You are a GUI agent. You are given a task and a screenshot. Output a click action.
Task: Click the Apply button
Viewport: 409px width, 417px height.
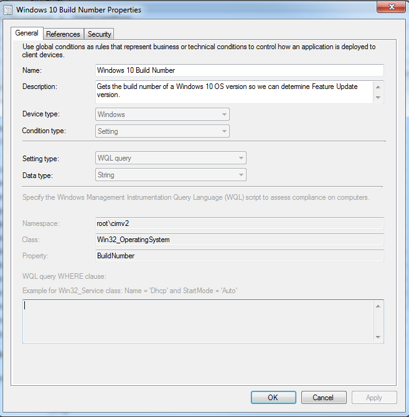374,397
